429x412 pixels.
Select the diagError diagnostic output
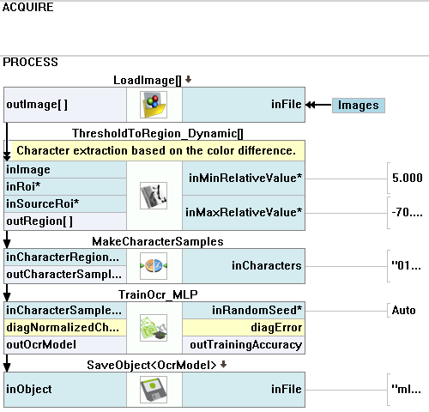coord(244,328)
